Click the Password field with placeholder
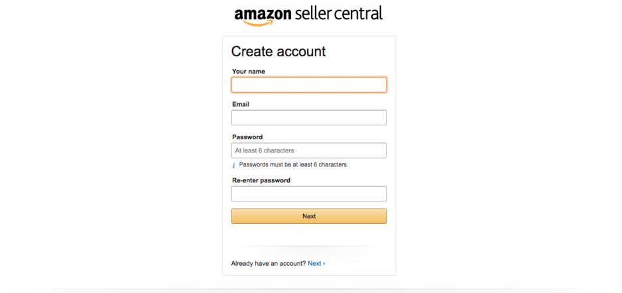The width and height of the screenshot is (622, 293). click(x=308, y=150)
